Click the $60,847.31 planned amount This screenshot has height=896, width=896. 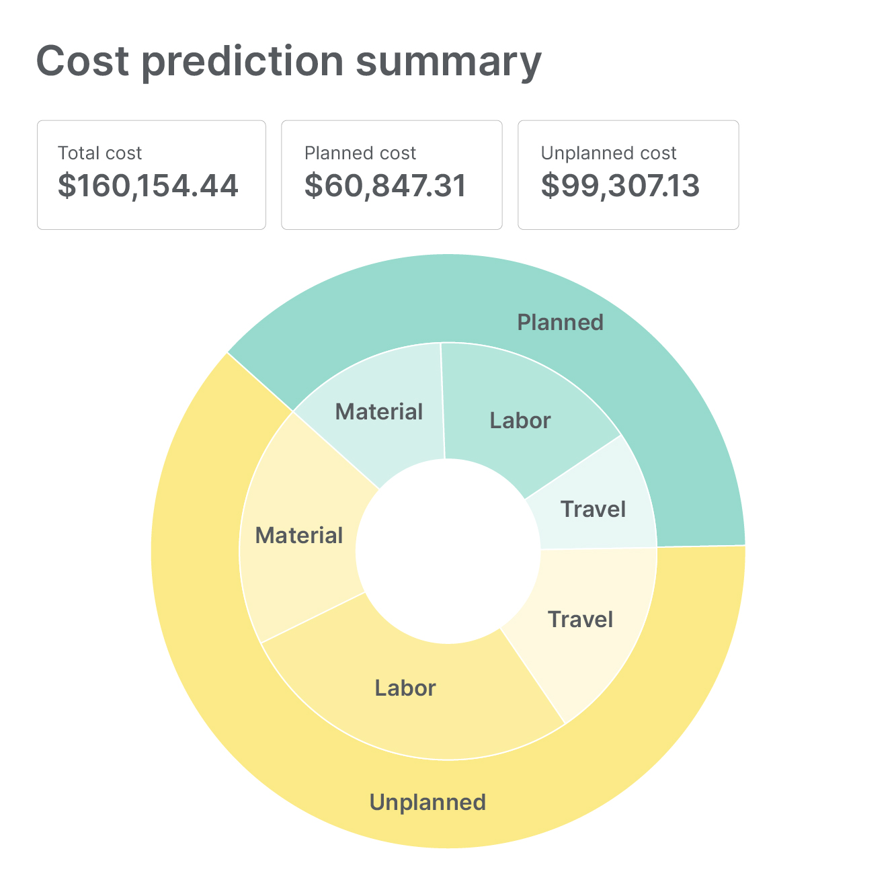385,186
